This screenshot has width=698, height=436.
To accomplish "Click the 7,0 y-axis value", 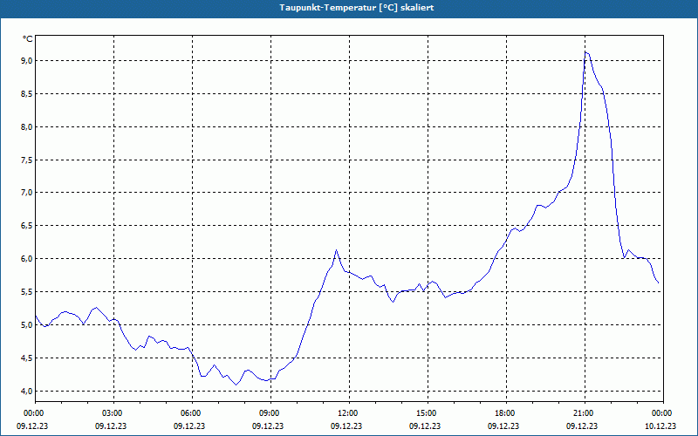I will tap(27, 193).
